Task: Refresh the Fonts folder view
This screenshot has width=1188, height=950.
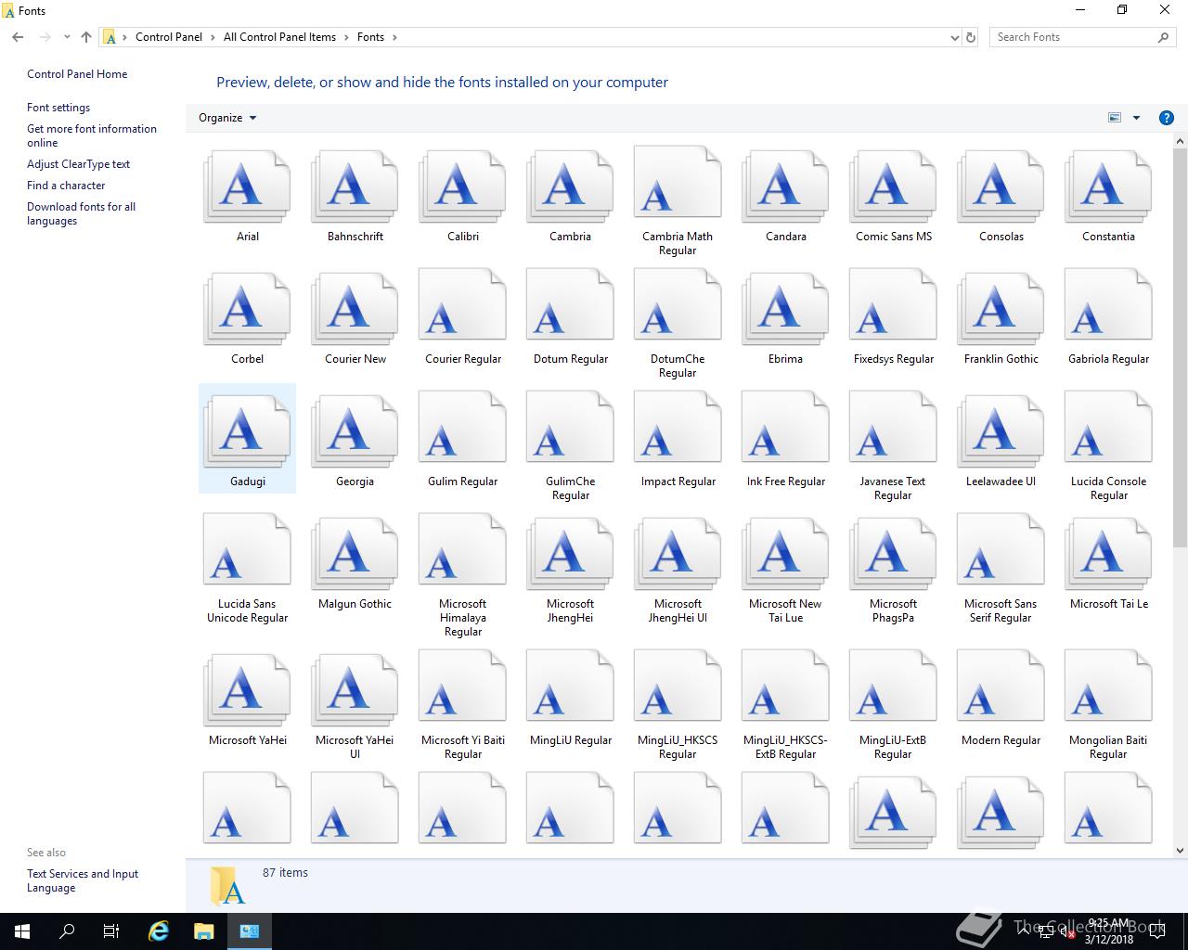Action: (x=971, y=37)
